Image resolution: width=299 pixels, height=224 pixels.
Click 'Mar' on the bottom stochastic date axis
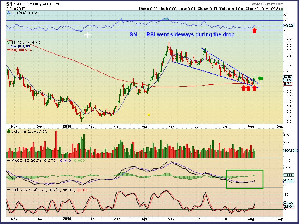click(x=117, y=219)
